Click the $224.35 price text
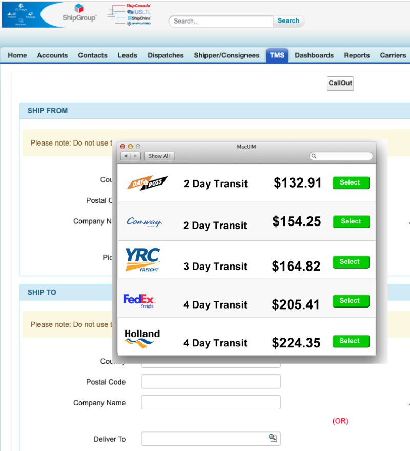 pyautogui.click(x=296, y=343)
